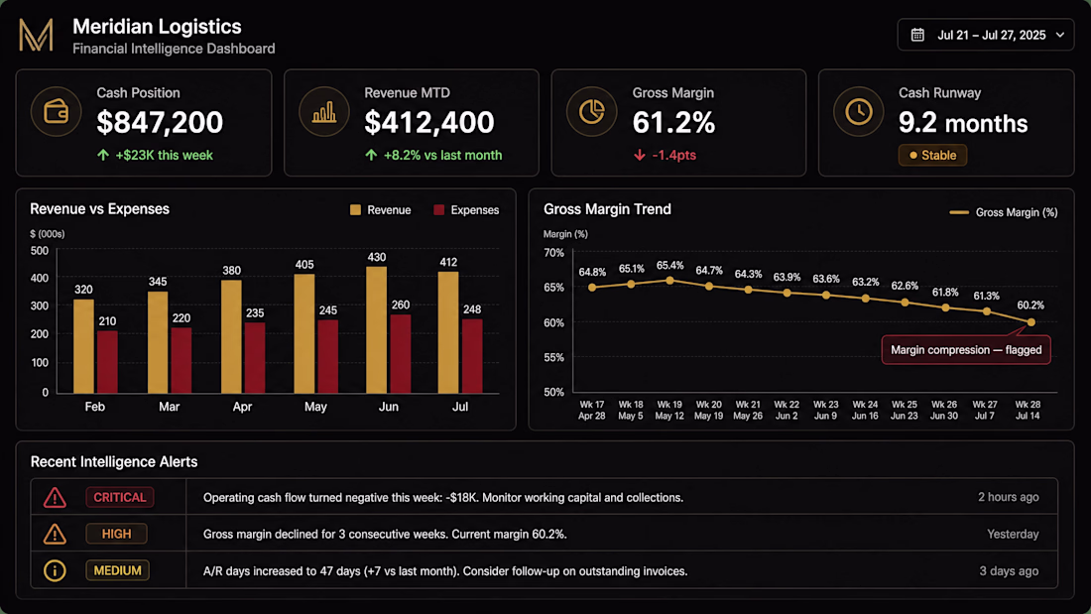Select the Wk 27 data point at 61.3%
The height and width of the screenshot is (614, 1091).
(987, 311)
